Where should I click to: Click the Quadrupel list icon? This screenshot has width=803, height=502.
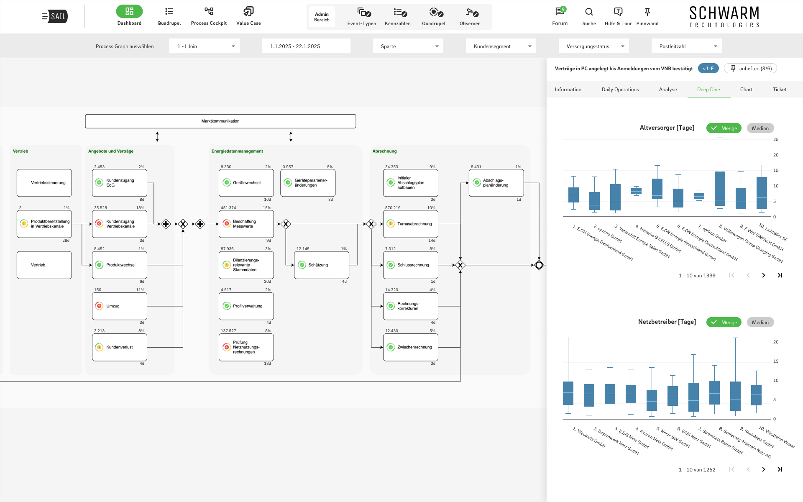coord(169,11)
